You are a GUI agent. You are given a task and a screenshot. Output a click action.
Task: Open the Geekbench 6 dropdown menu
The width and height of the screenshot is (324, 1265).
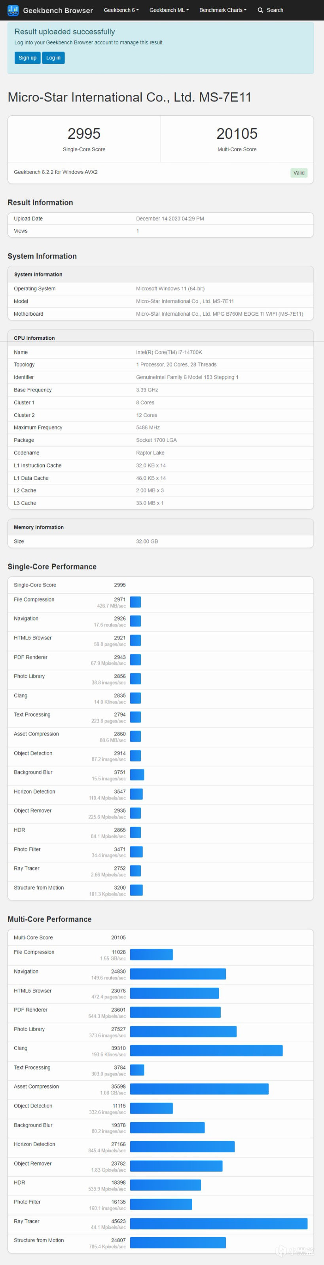(x=121, y=10)
